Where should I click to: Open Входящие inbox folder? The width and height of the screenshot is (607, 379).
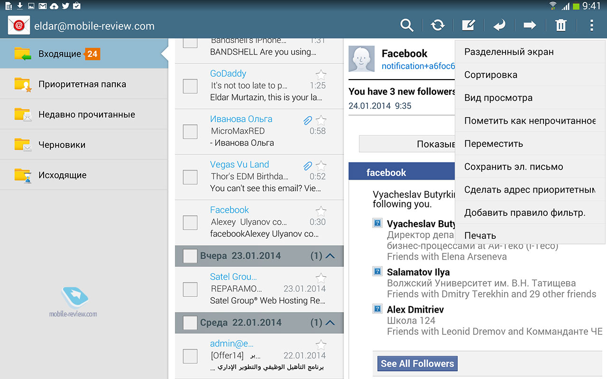tap(84, 54)
